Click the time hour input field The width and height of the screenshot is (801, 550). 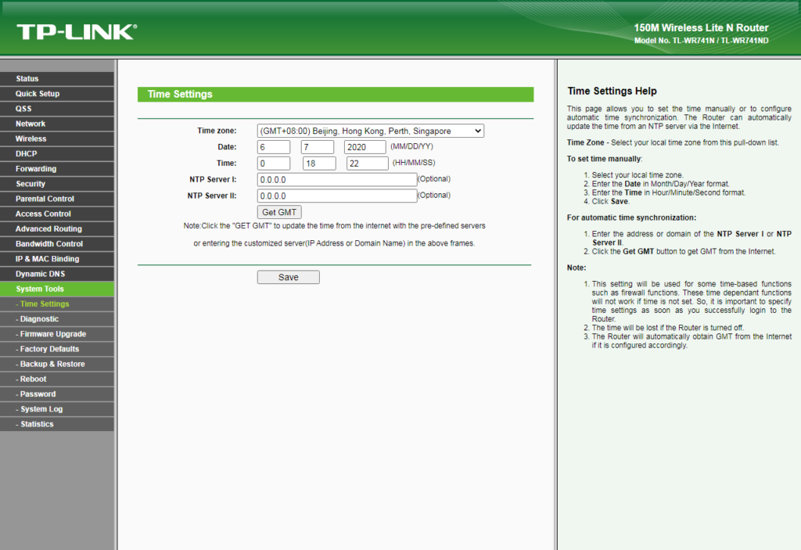click(x=273, y=164)
